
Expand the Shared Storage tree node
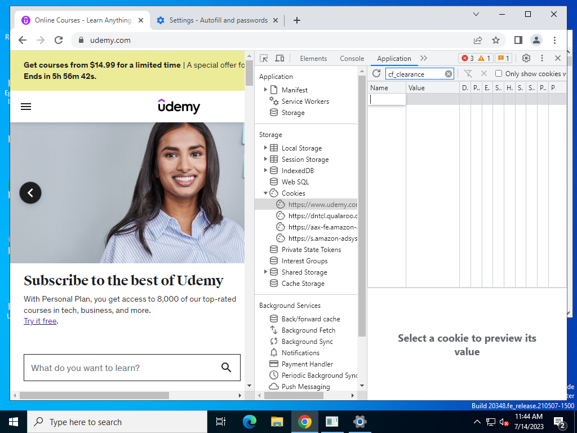point(265,272)
